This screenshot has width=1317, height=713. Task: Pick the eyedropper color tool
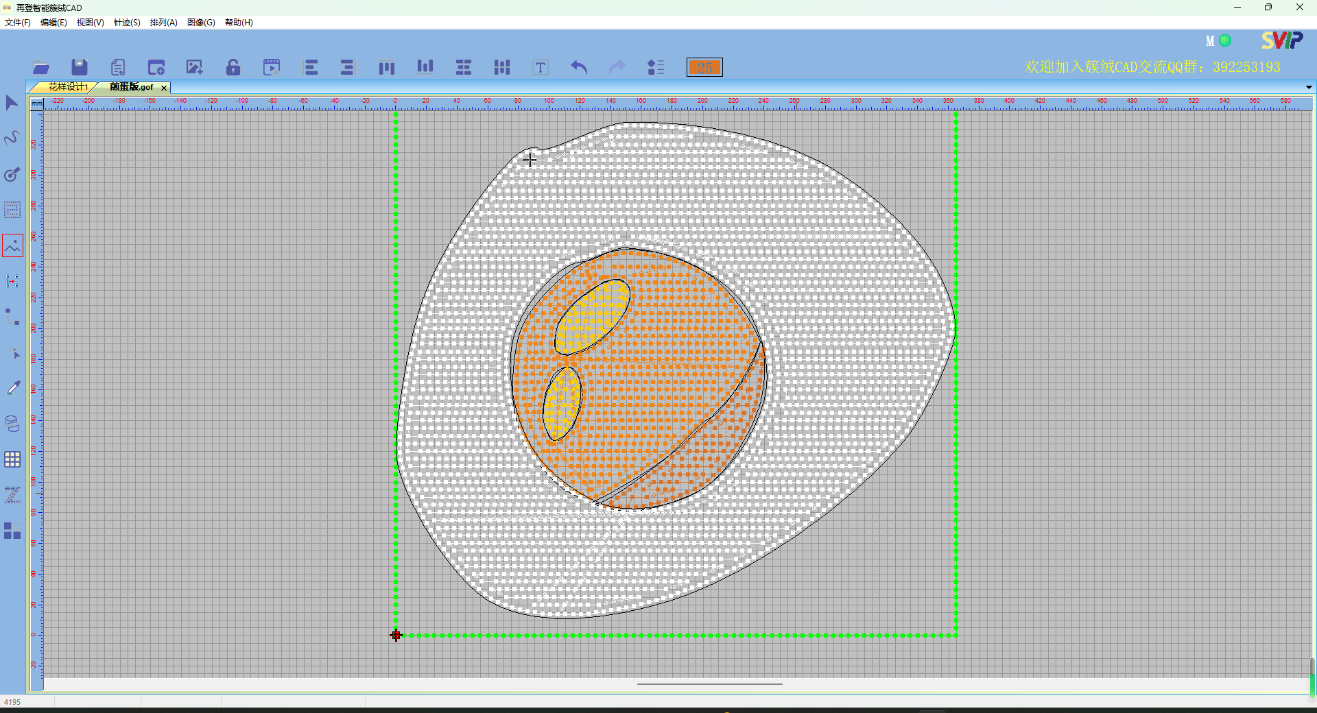pos(12,388)
